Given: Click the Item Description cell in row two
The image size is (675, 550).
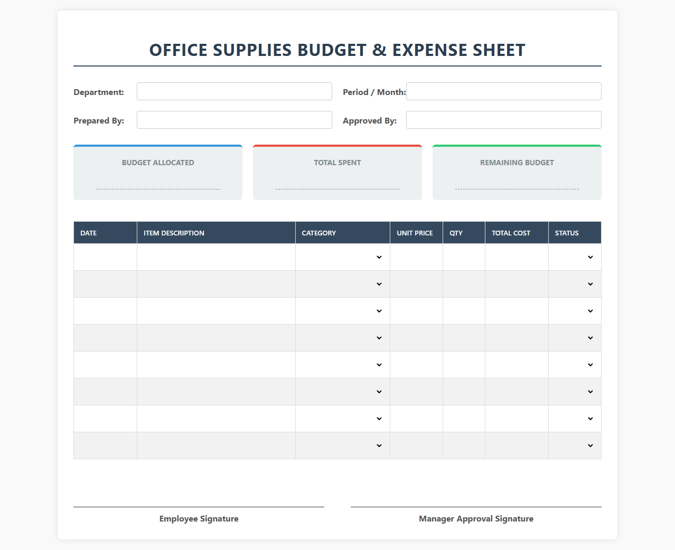Looking at the screenshot, I should pos(216,284).
